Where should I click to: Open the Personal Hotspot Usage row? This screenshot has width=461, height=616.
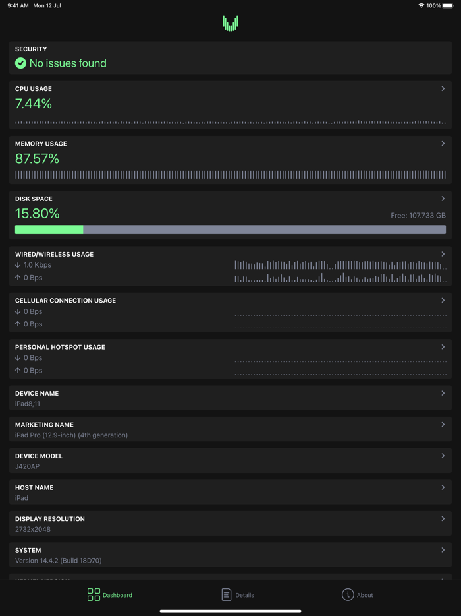click(x=230, y=358)
